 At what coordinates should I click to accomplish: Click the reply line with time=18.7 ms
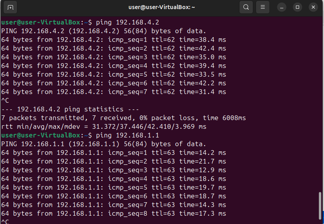point(114,196)
